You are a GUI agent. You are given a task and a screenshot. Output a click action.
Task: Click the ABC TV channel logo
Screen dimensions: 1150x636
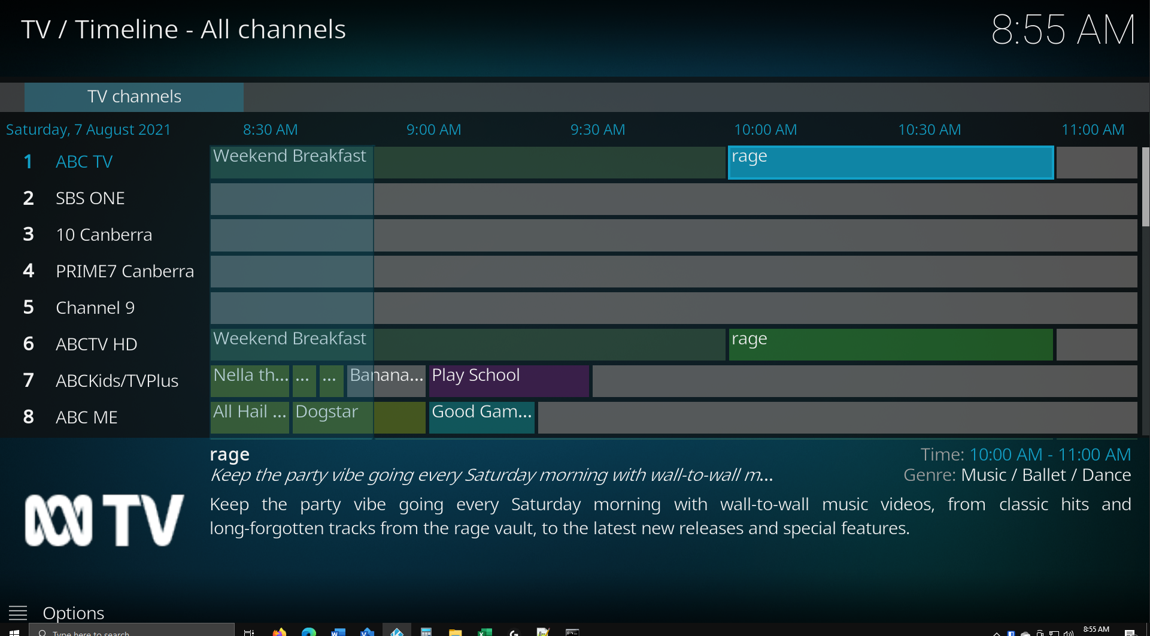tap(104, 520)
